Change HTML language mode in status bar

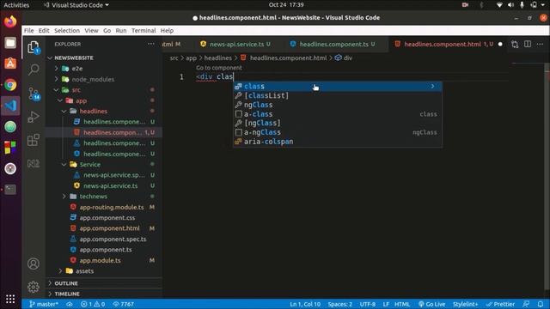point(402,304)
